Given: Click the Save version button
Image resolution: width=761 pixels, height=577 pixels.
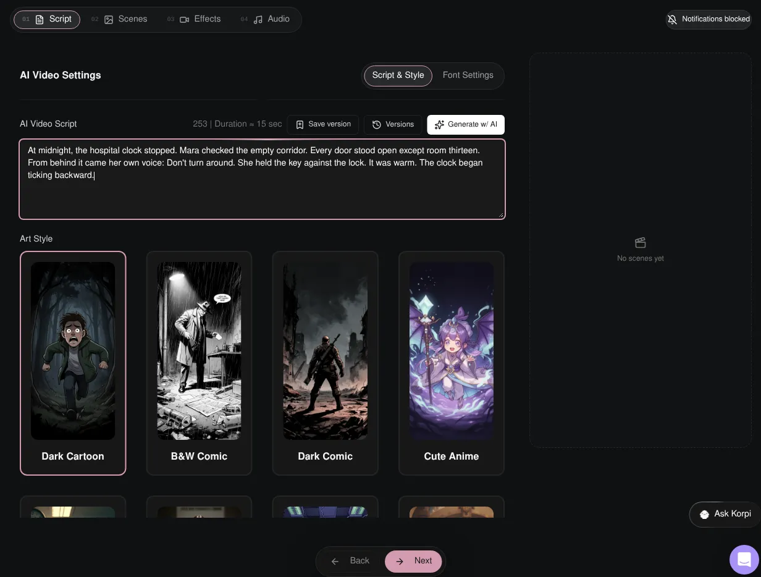Looking at the screenshot, I should click(x=323, y=124).
